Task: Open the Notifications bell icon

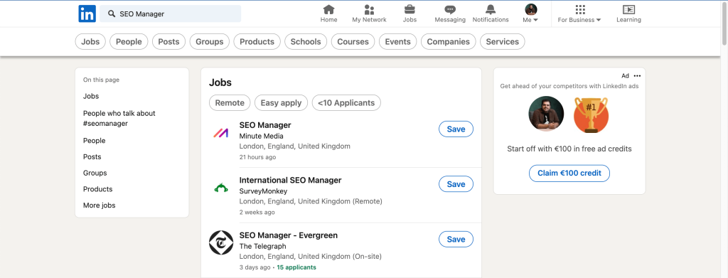Action: coord(491,10)
